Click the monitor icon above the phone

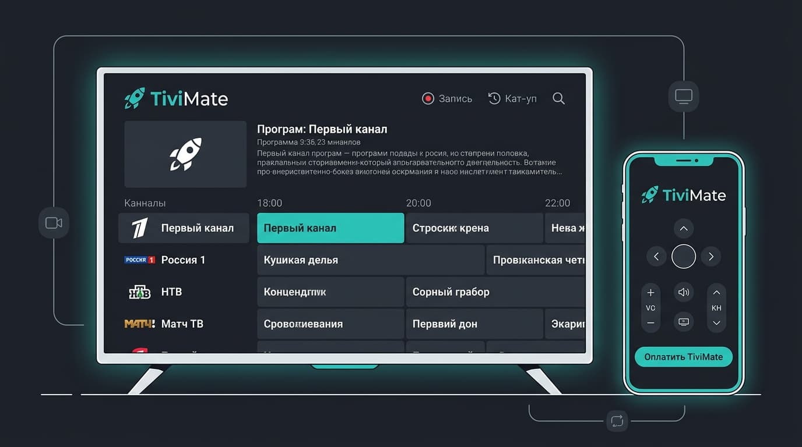[683, 96]
